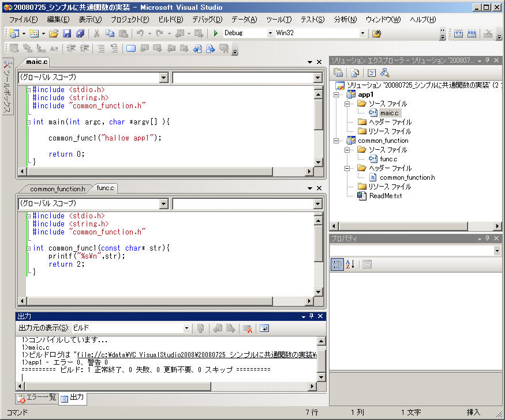
Task: Collapse the common_function project node
Action: tap(336, 141)
